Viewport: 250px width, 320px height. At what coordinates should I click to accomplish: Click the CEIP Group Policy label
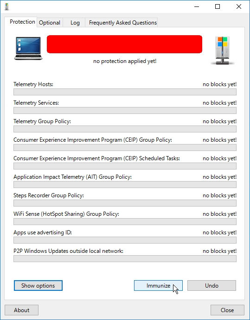[93, 140]
